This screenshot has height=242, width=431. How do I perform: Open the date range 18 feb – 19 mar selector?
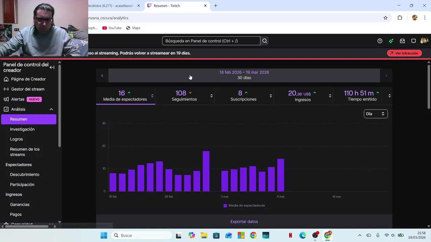click(244, 76)
